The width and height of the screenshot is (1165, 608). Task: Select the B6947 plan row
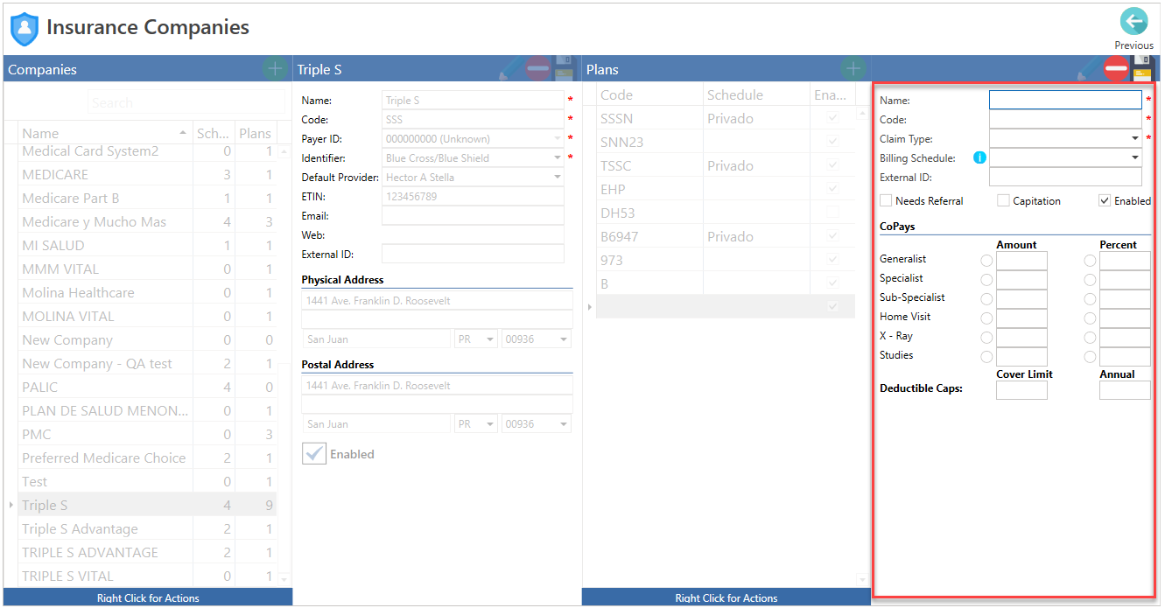[x=726, y=236]
